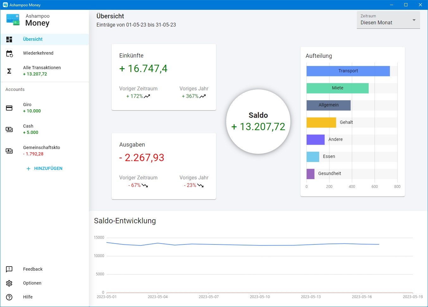The height and width of the screenshot is (307, 428).
Task: Expand period selector using the dropdown arrow
Action: (414, 20)
